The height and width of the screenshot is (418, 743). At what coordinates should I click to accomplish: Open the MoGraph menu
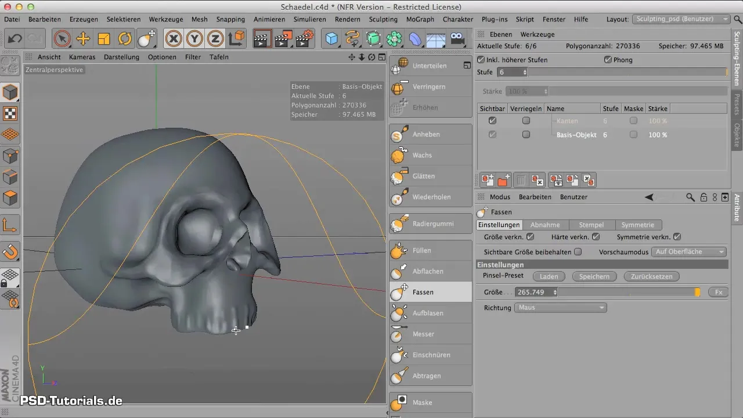click(x=420, y=19)
